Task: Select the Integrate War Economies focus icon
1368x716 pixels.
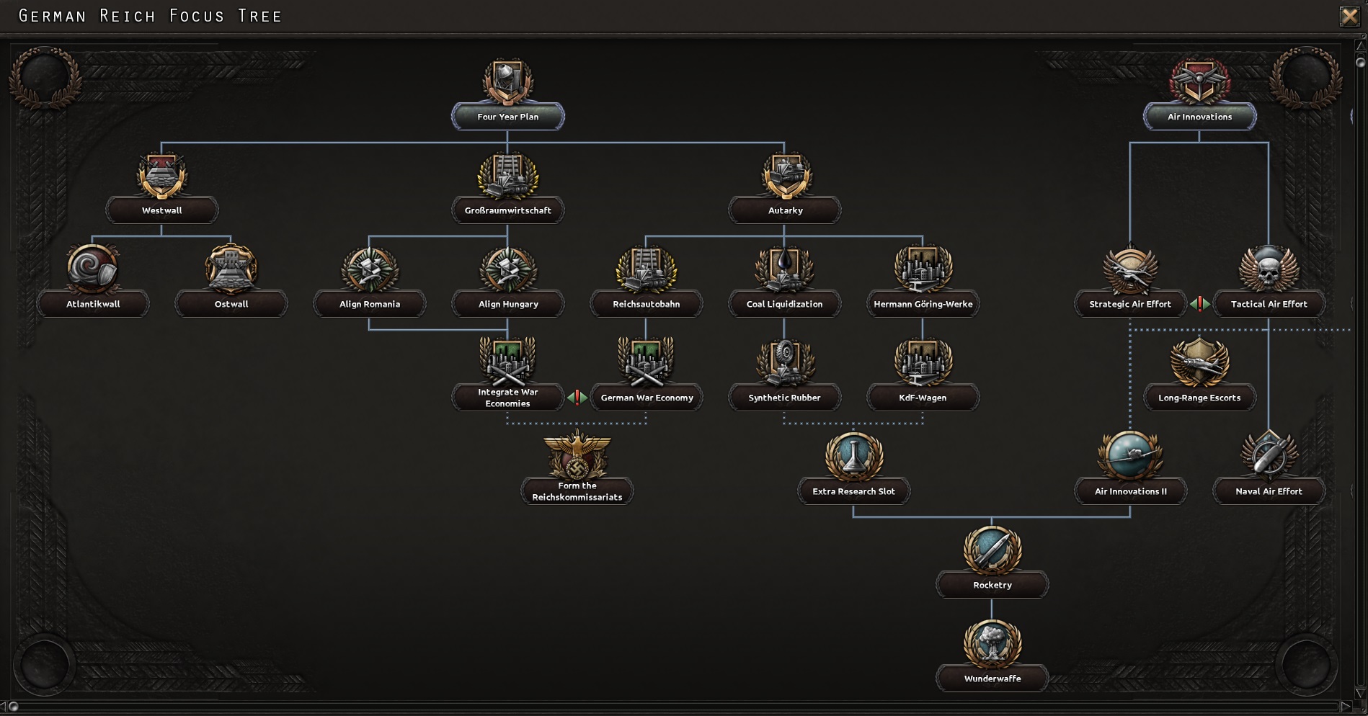Action: point(507,362)
